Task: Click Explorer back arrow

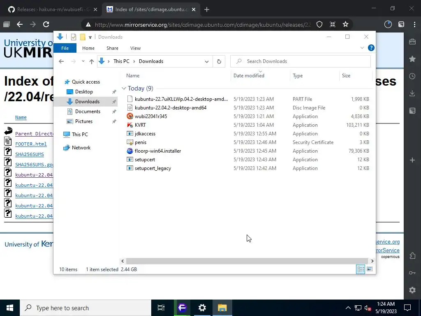Action: coord(61,62)
